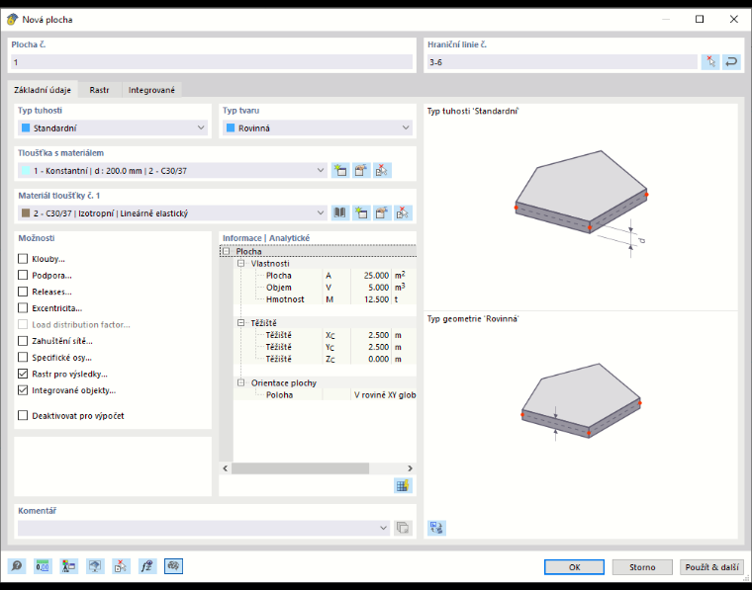Click the screen view icon in bottom toolbar

(x=95, y=566)
